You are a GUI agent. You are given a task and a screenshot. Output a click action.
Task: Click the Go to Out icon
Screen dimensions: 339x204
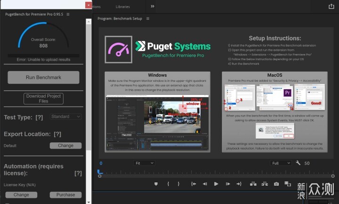point(239,184)
